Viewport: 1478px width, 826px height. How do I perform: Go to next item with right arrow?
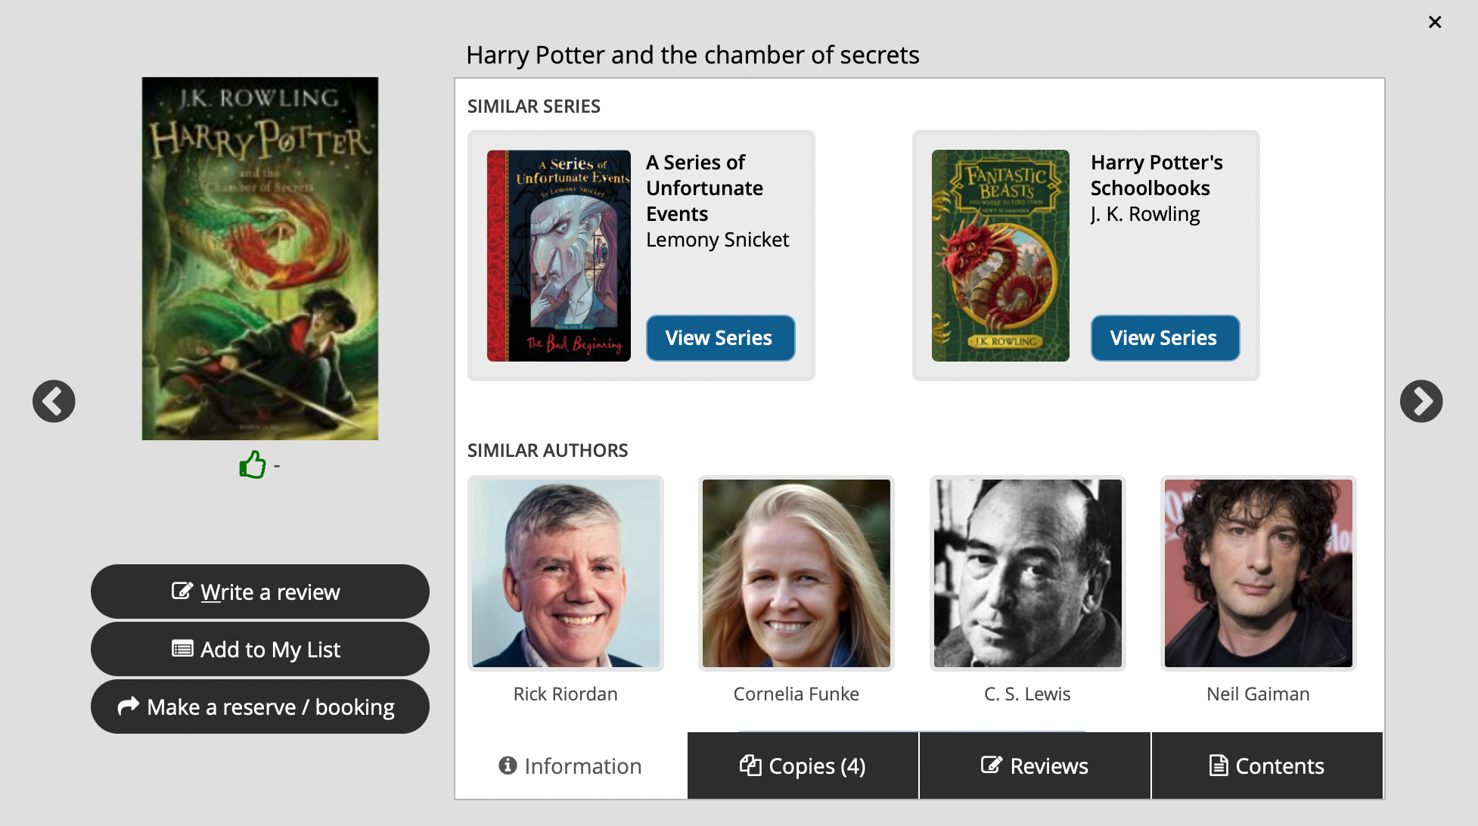coord(1421,401)
